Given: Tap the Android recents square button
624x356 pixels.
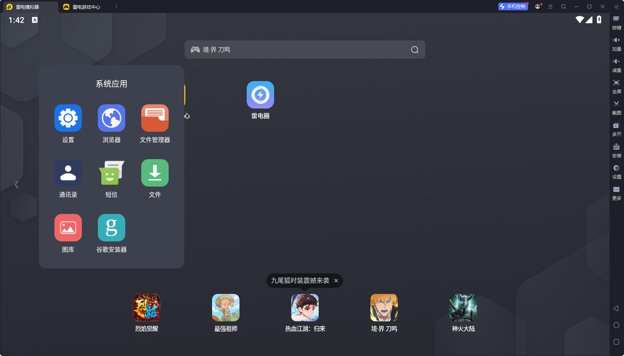Looking at the screenshot, I should click(x=616, y=342).
